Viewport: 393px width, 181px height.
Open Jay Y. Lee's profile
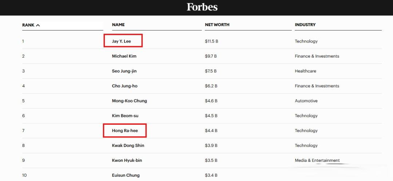[x=122, y=41]
